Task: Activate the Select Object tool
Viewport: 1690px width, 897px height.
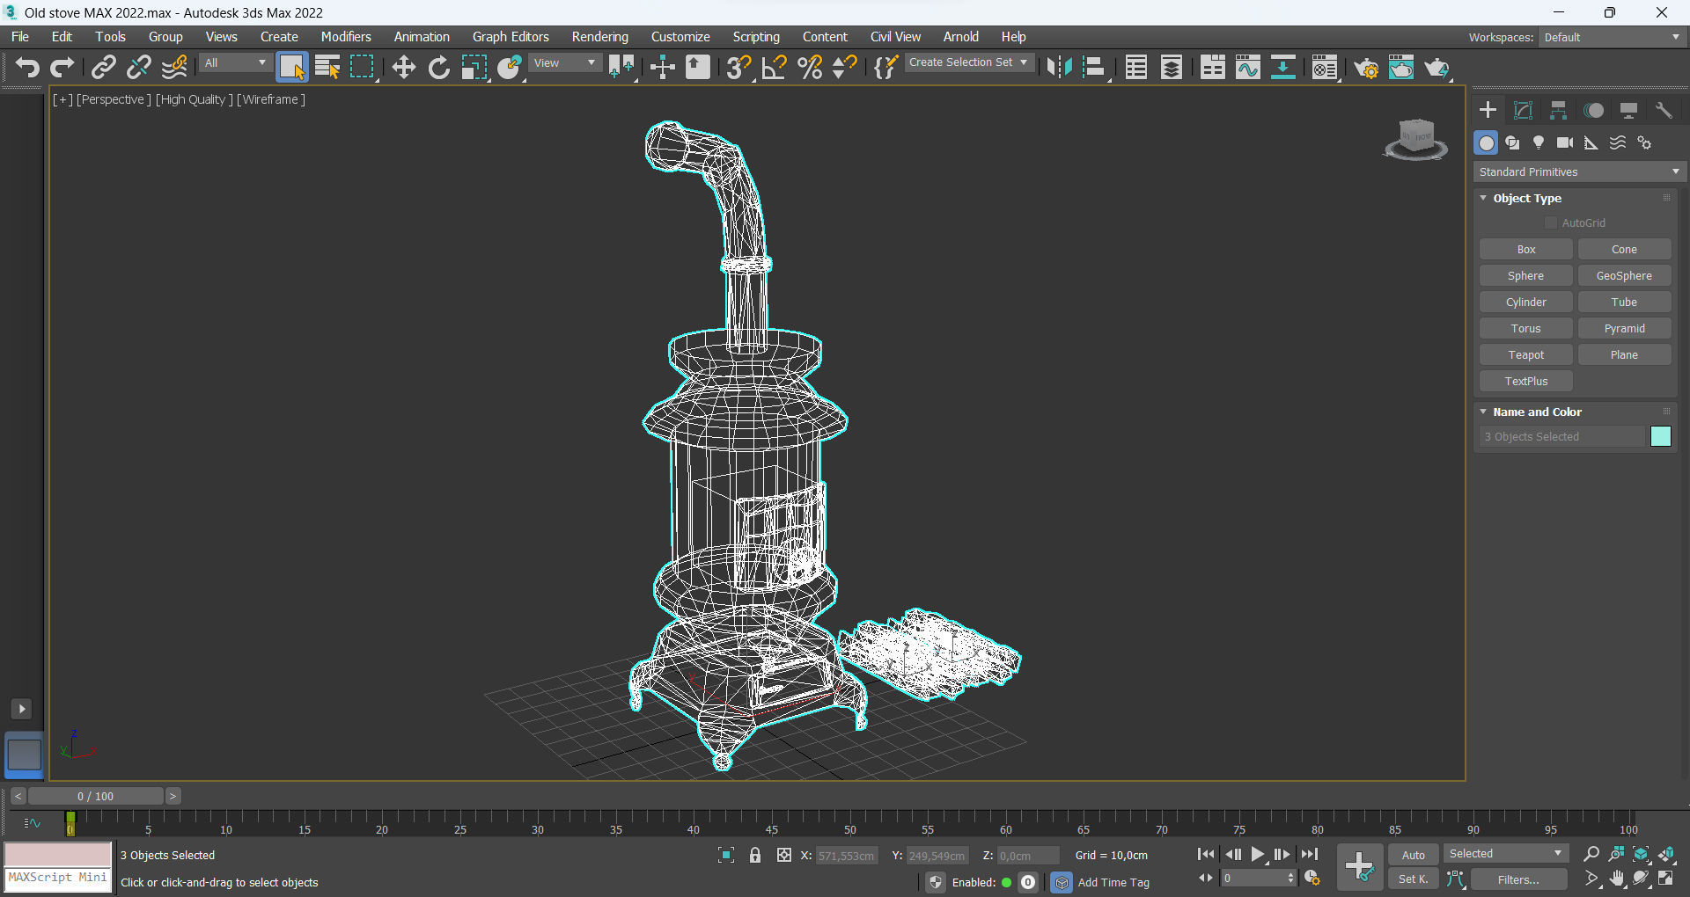Action: (291, 67)
